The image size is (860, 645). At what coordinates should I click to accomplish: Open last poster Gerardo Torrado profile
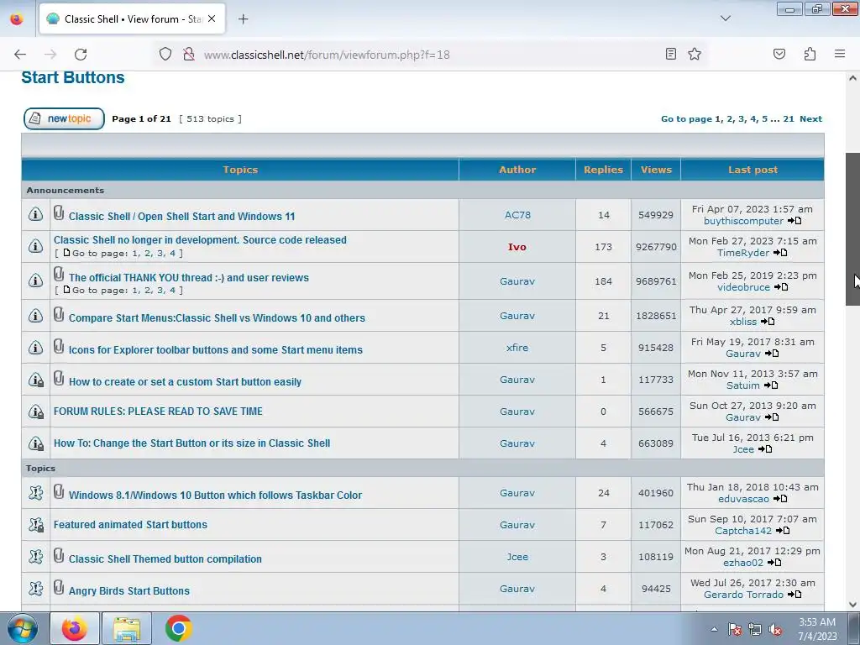(x=743, y=595)
